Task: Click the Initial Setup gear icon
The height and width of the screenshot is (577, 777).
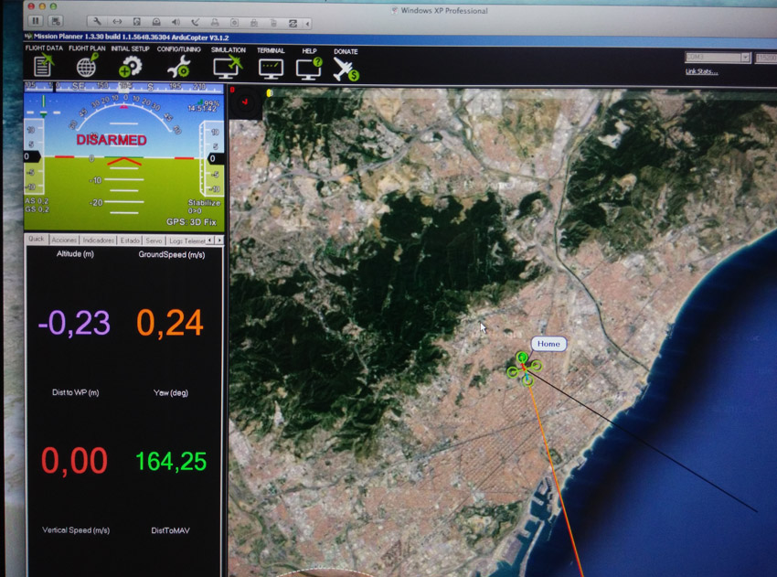Action: click(131, 65)
